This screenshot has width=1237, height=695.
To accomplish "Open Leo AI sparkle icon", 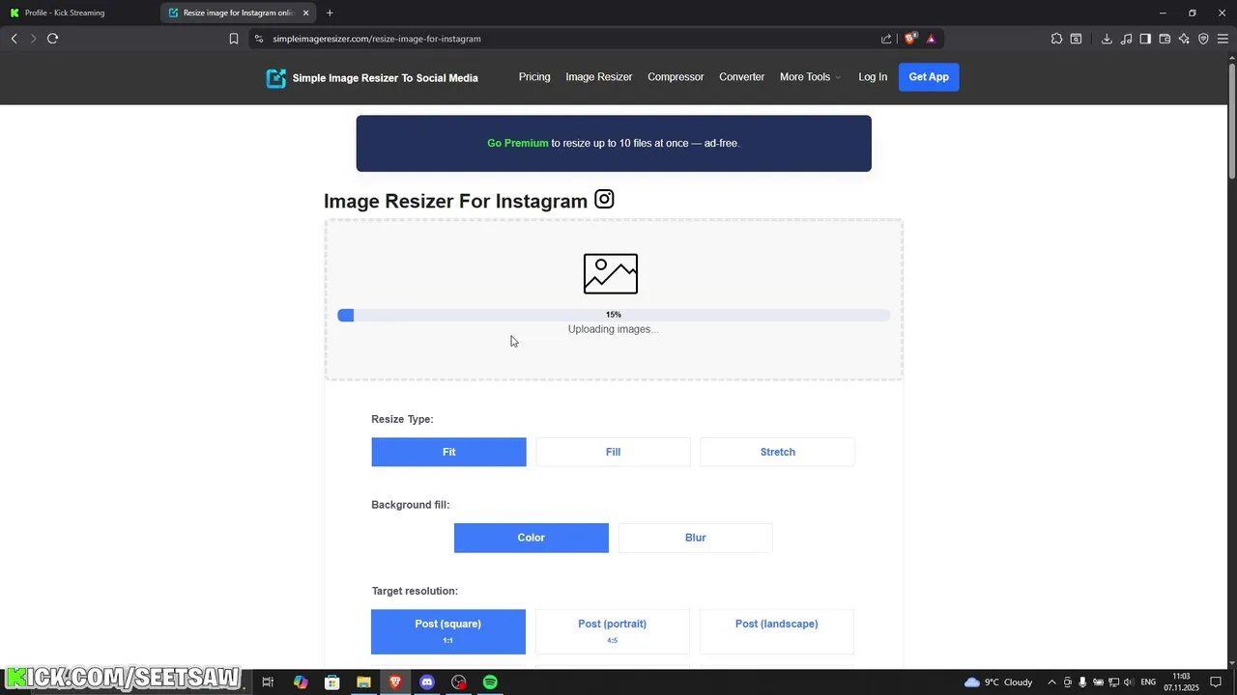I will click(1184, 39).
